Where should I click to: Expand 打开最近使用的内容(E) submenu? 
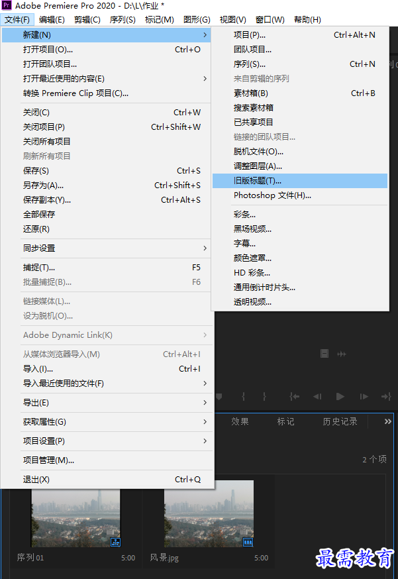[205, 79]
